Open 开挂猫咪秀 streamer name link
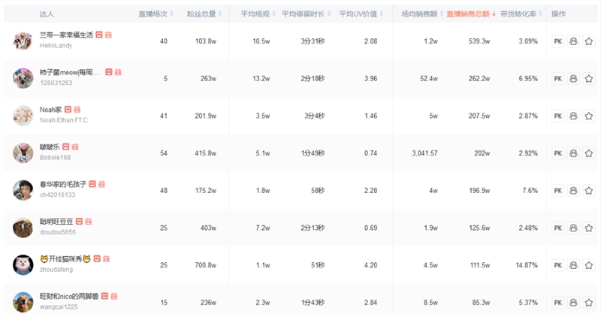 click(65, 259)
